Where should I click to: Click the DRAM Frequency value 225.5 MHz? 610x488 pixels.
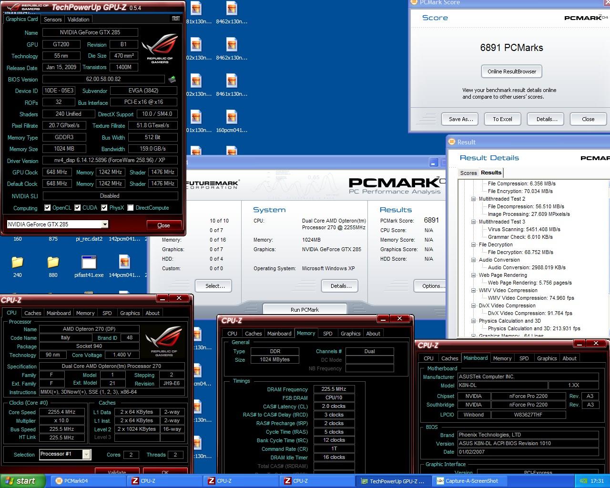click(334, 389)
